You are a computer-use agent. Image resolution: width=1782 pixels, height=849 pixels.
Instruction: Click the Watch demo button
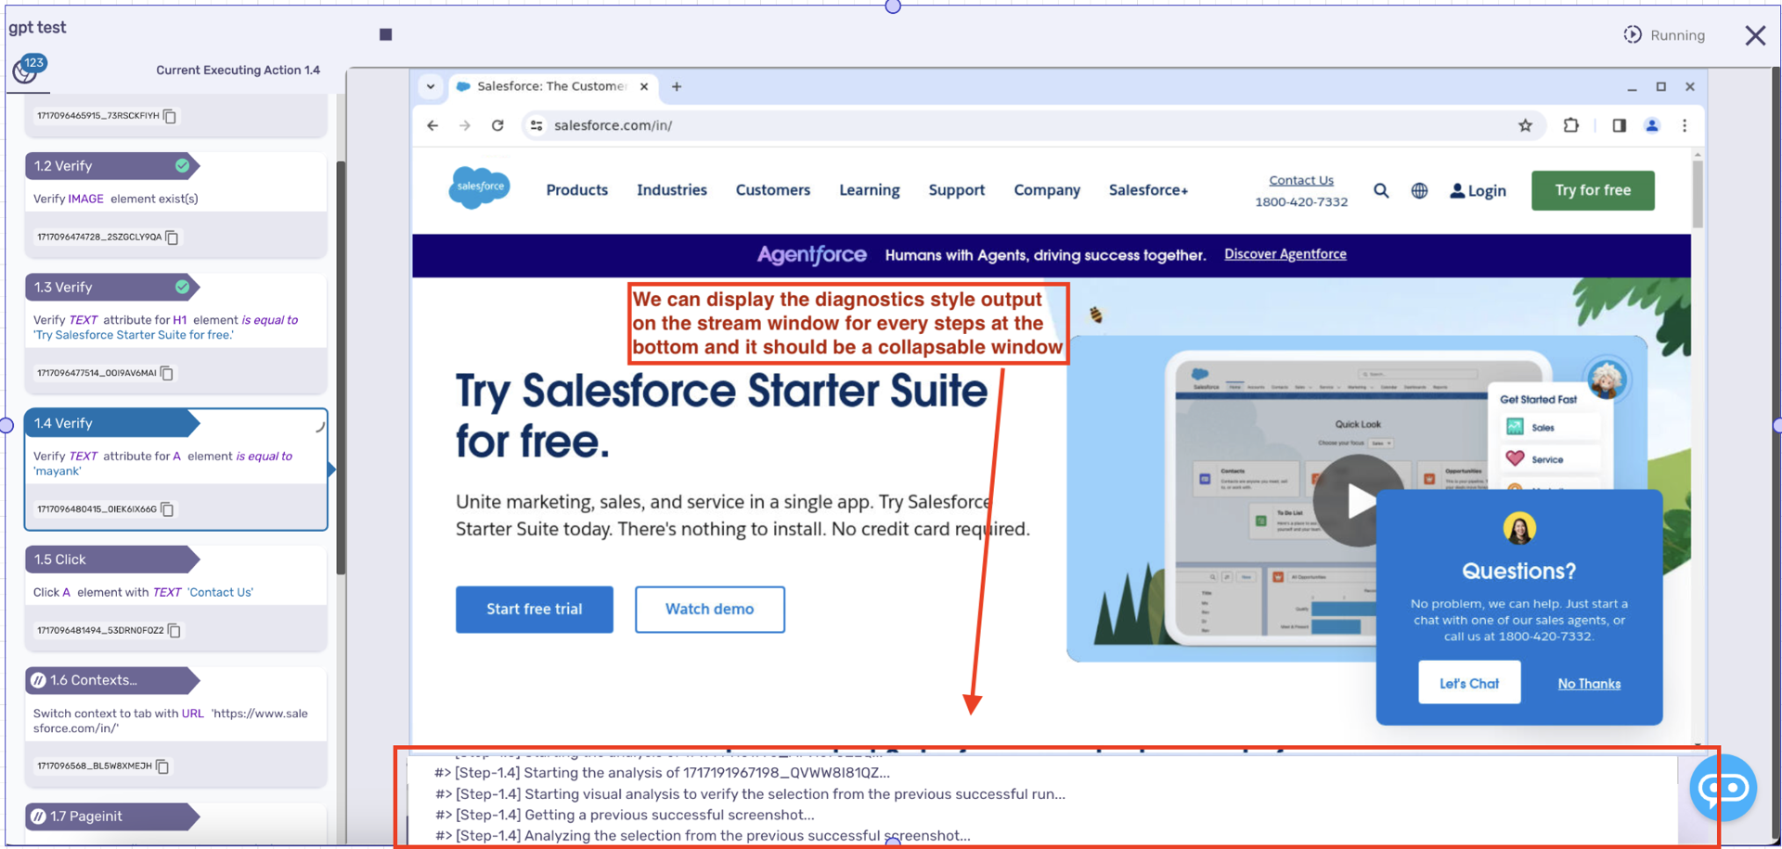click(710, 610)
